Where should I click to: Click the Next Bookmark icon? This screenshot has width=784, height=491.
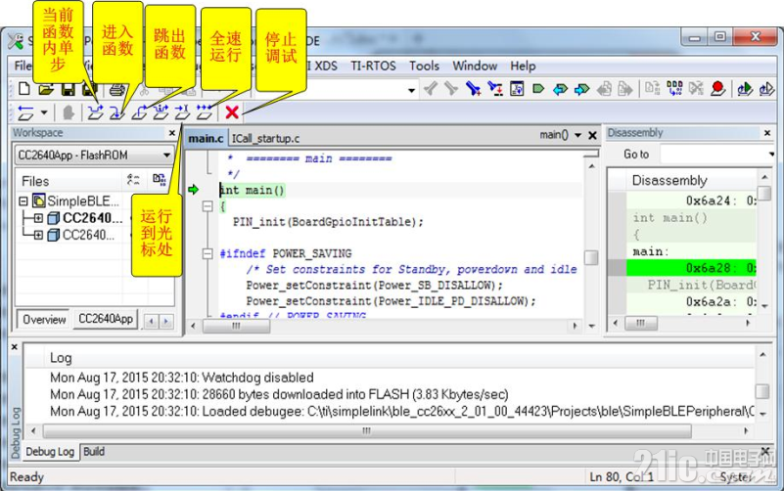(581, 89)
